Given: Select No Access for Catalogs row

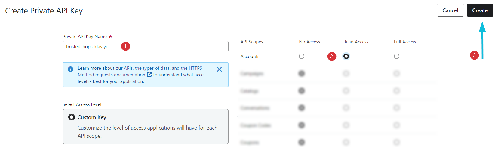Looking at the screenshot, I should tap(302, 91).
